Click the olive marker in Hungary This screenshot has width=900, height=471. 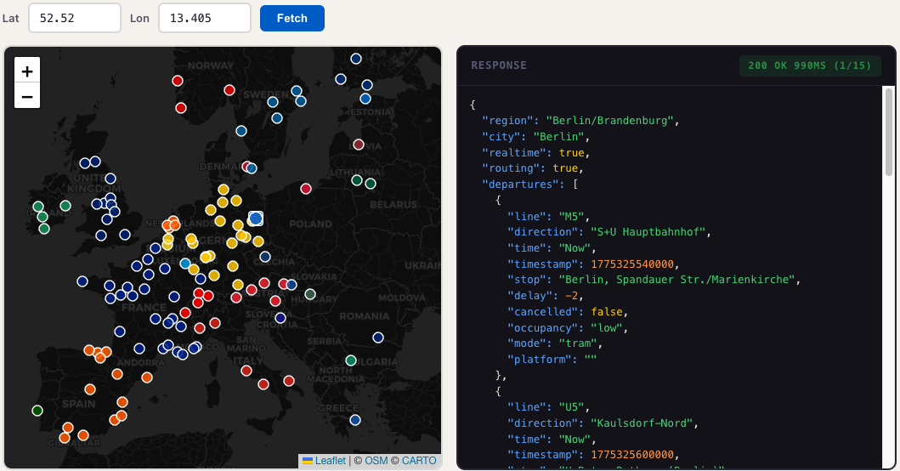310,294
